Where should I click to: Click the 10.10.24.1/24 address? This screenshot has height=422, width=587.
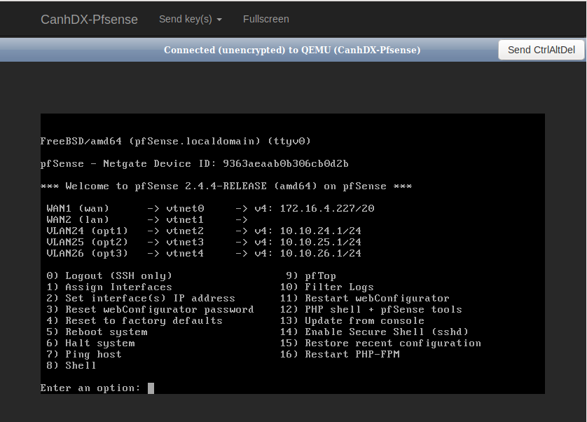coord(321,231)
